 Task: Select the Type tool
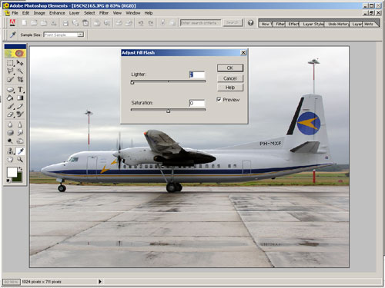click(x=20, y=90)
